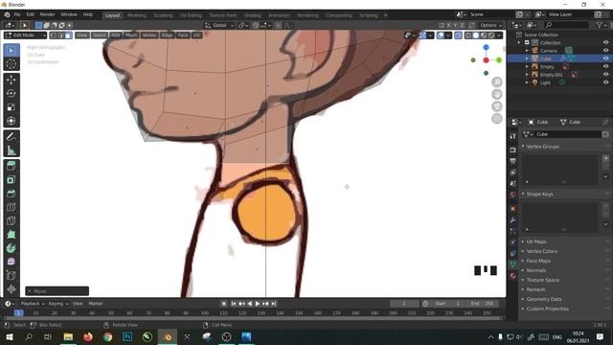Select the Loop Cut tool

coord(11,207)
